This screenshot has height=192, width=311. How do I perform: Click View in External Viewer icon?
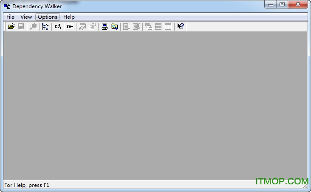pyautogui.click(x=82, y=26)
